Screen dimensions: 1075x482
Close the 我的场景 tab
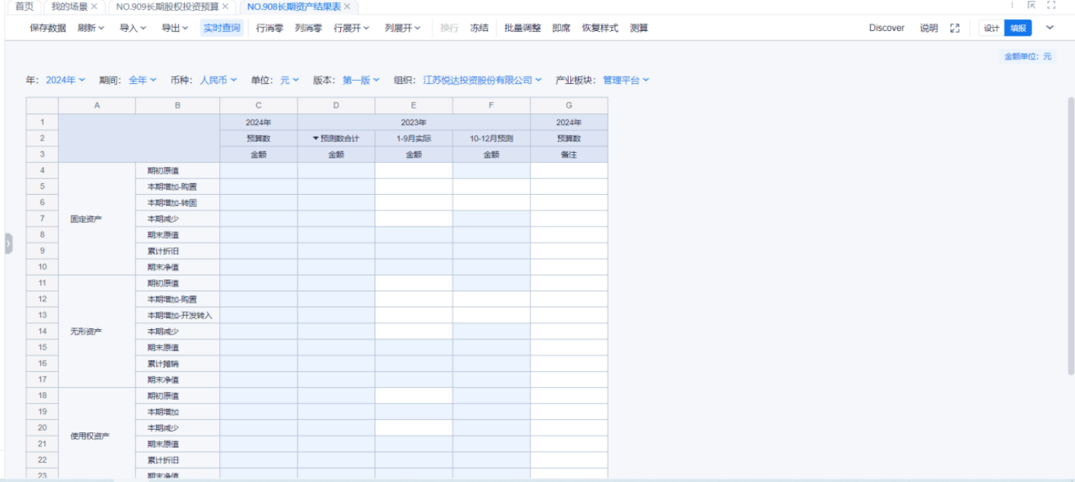click(94, 6)
